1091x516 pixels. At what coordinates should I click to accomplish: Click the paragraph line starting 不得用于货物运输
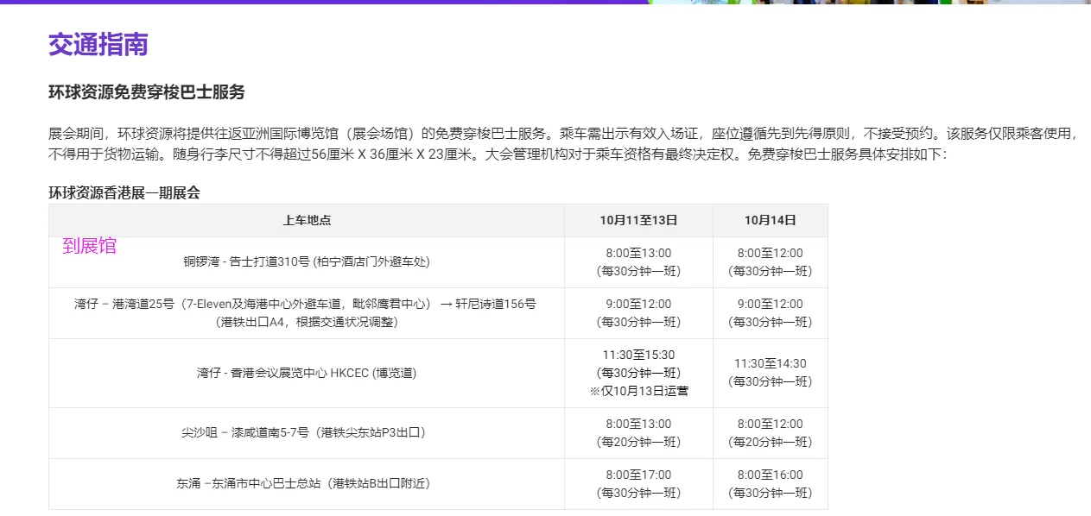click(x=498, y=155)
